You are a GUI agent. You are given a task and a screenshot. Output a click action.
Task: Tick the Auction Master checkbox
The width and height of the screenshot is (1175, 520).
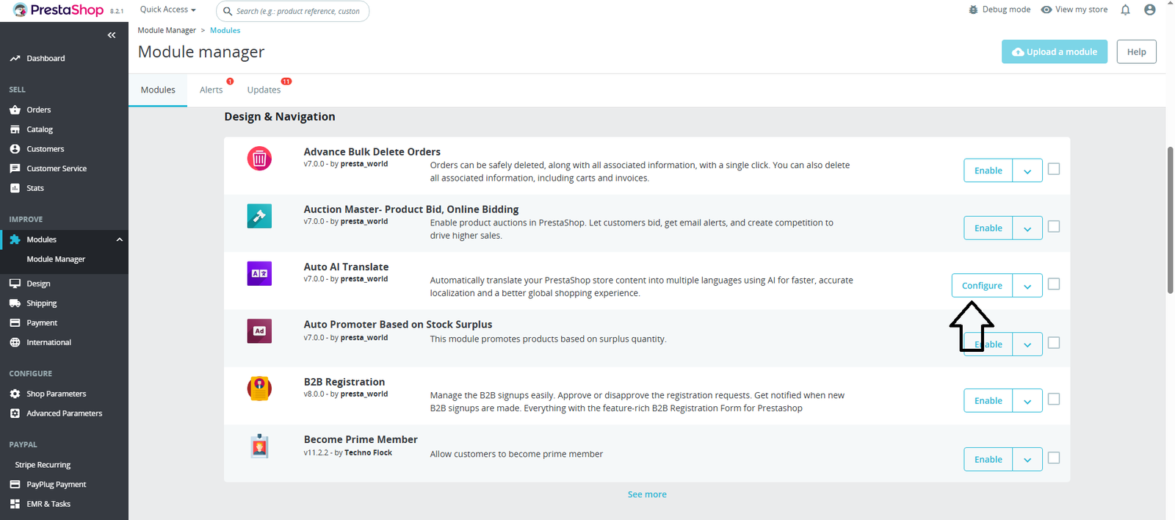click(x=1054, y=226)
